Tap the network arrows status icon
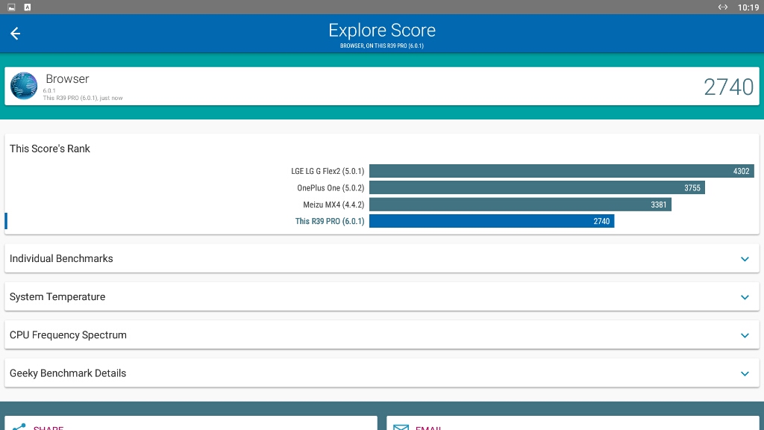 click(x=722, y=7)
